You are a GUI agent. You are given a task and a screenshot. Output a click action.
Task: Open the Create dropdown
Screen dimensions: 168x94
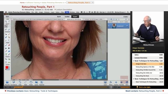(126, 17)
